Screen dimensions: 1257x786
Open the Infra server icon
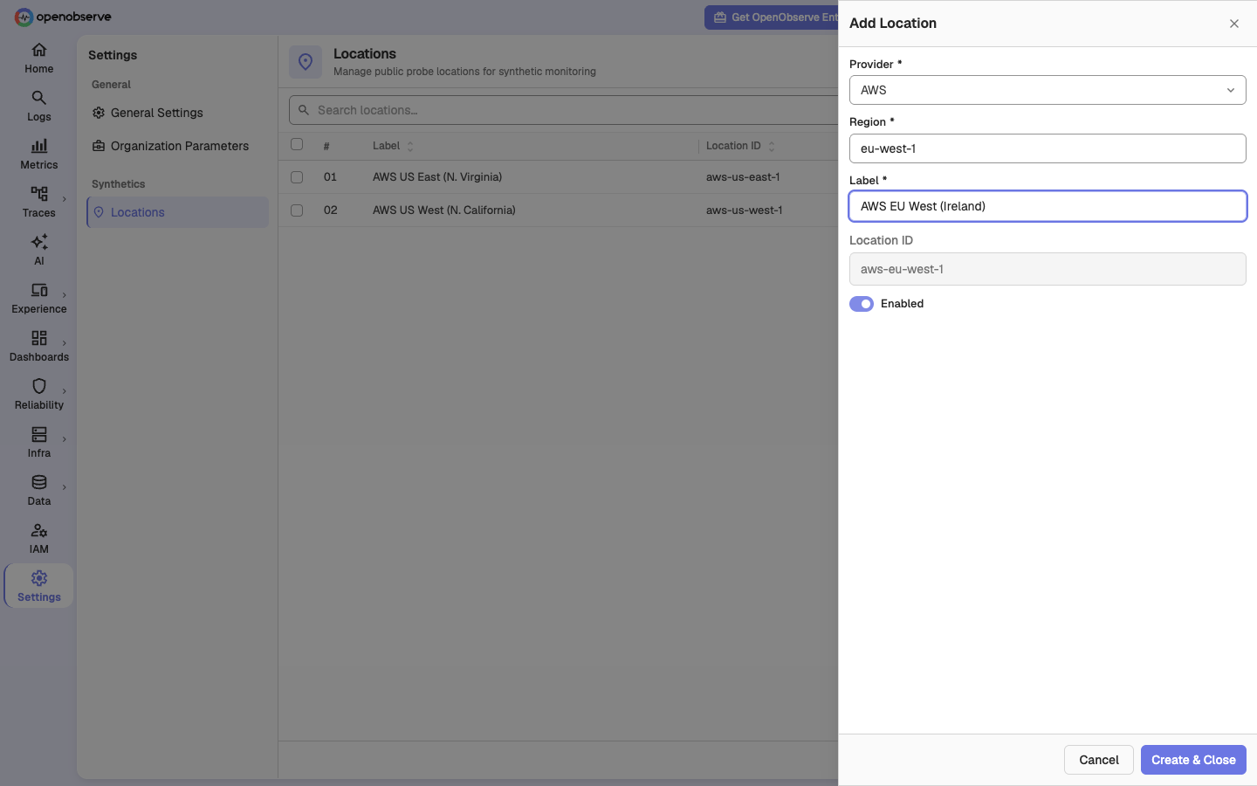pos(39,434)
